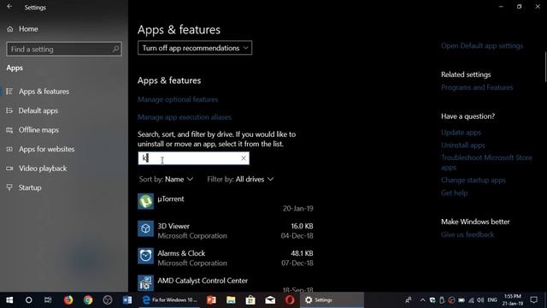Click Update apps help link
This screenshot has height=308, width=547.
point(461,133)
